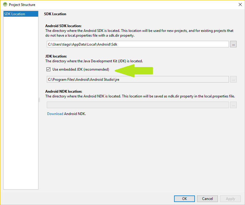Image resolution: width=245 pixels, height=205 pixels.
Task: Browse for JDK location folder
Action: click(233, 79)
